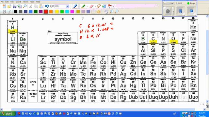Screen dimensions: 209x117
Task: Pick the magenta color swatch
Action: tap(72, 12)
